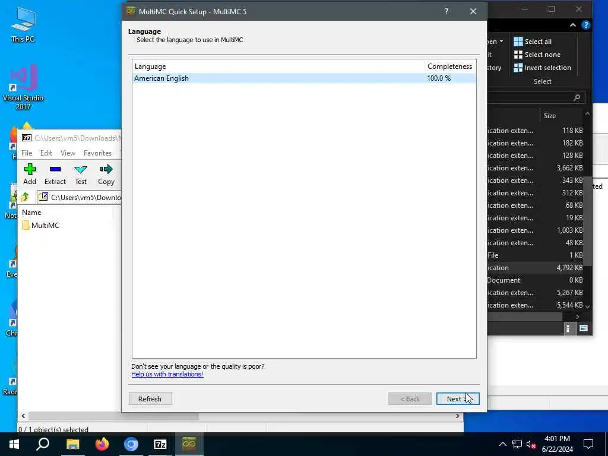Click the Add icon in 7-Zip toolbar
608x456 pixels.
click(30, 174)
